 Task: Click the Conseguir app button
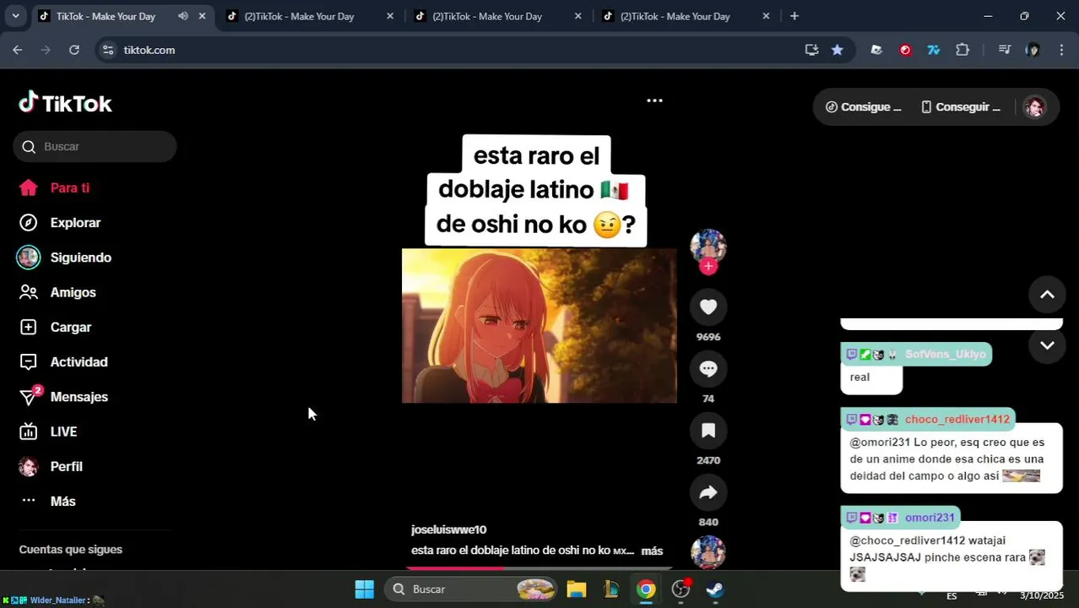[x=961, y=107]
